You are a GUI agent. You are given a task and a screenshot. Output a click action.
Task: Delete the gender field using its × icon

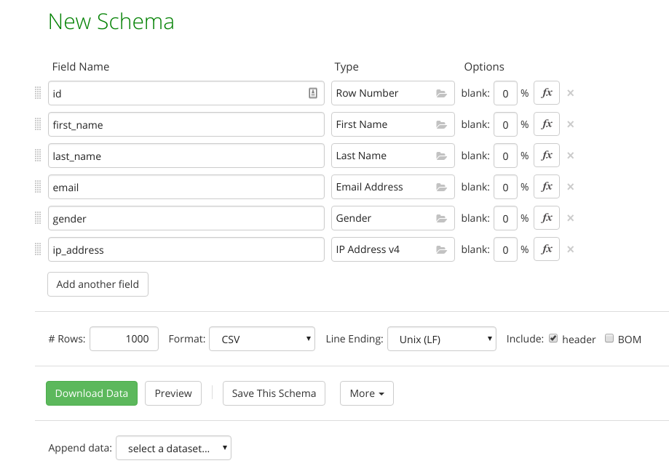tap(571, 218)
